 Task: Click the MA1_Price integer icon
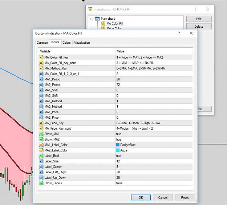pos(41,112)
